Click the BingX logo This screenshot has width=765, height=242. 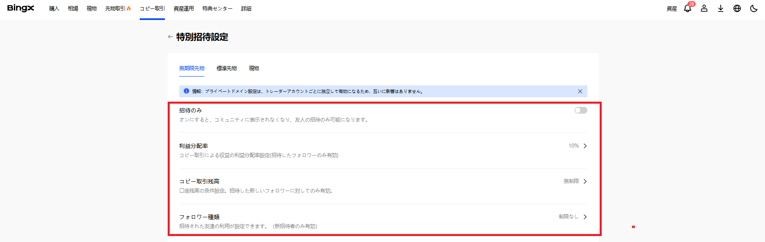(x=21, y=8)
